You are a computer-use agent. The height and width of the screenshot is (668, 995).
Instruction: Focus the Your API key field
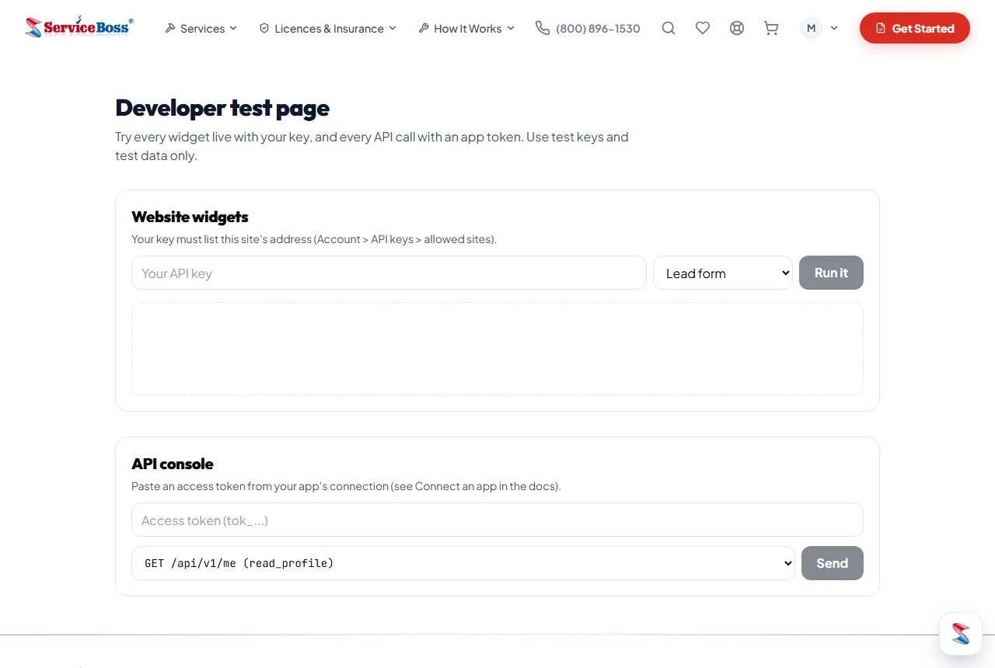coord(389,273)
